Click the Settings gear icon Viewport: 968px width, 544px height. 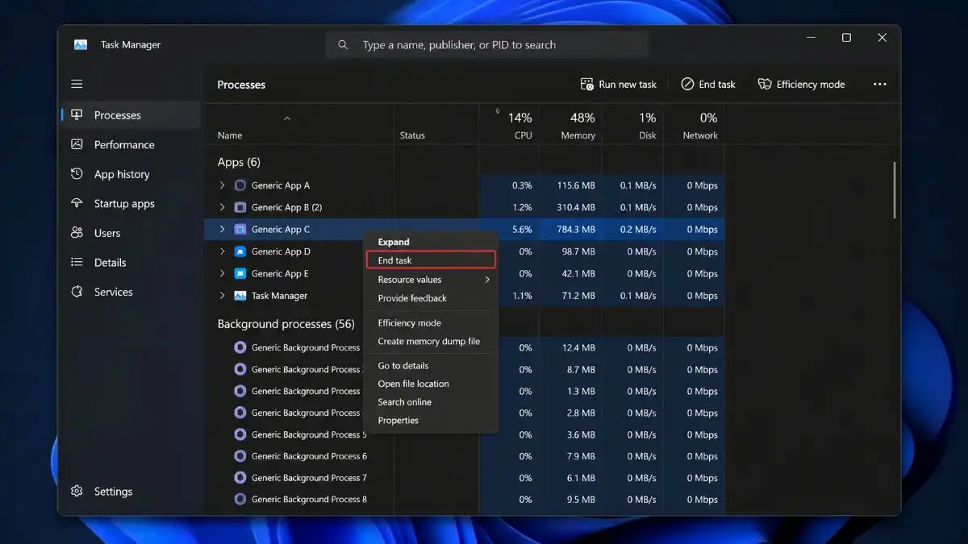pos(77,491)
